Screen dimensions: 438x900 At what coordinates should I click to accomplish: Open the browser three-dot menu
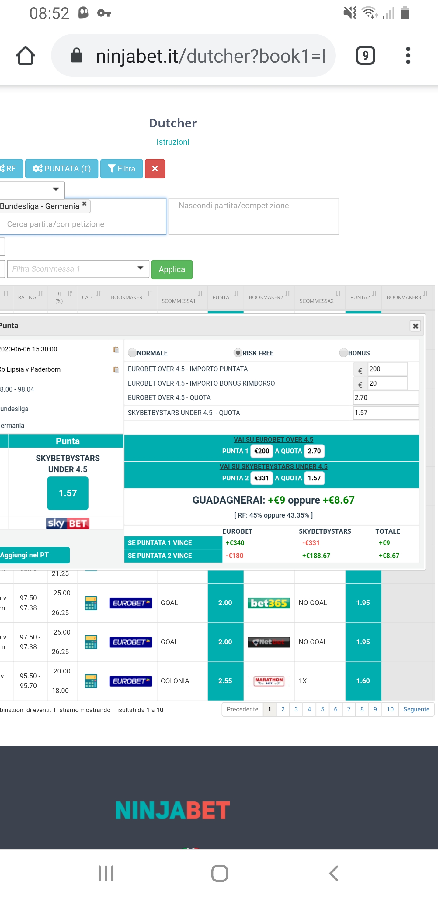pos(408,56)
